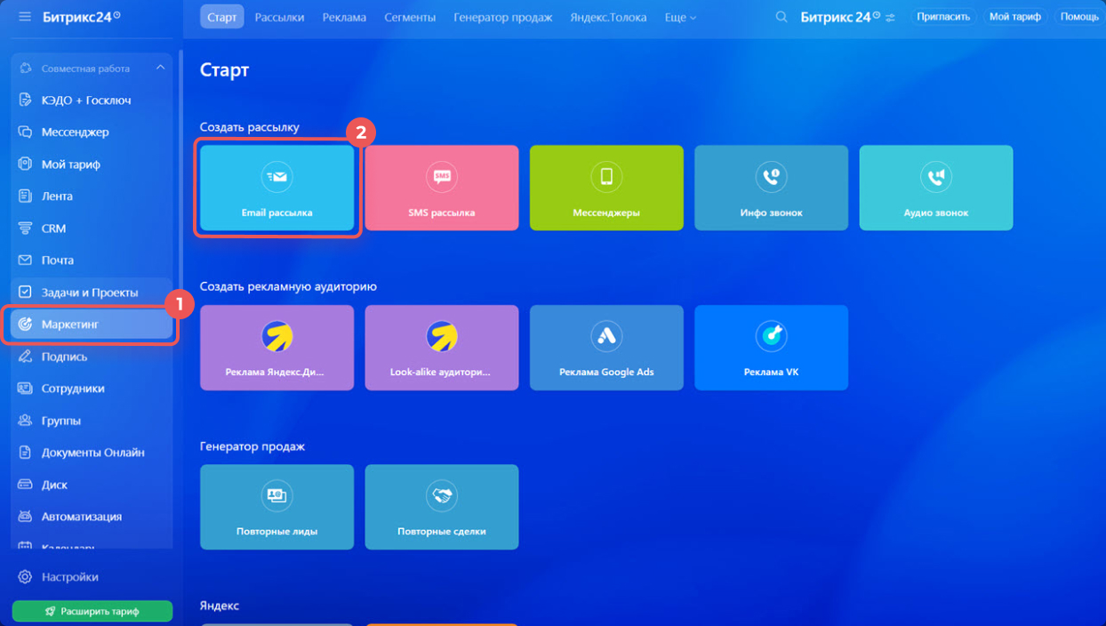Viewport: 1106px width, 626px height.
Task: Open the hamburger menu beside the Битрикс24 logo
Action: tap(24, 17)
